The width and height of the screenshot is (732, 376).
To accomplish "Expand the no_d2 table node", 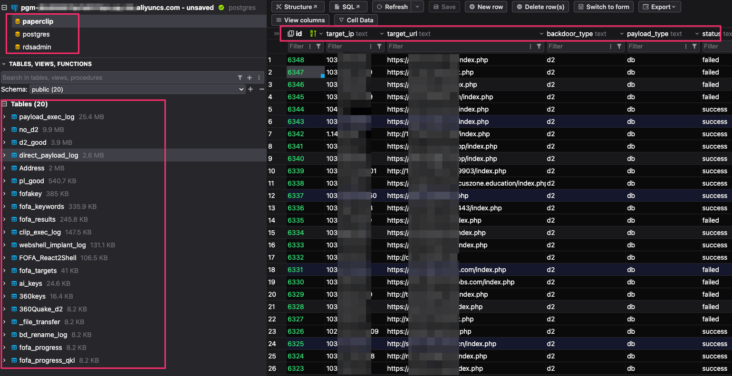I will click(x=4, y=130).
